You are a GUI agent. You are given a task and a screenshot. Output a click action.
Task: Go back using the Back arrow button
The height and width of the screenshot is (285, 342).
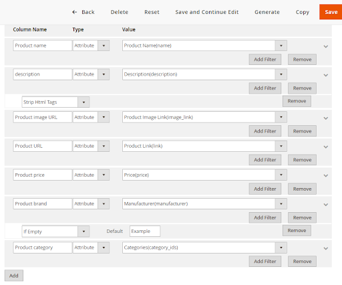point(83,12)
